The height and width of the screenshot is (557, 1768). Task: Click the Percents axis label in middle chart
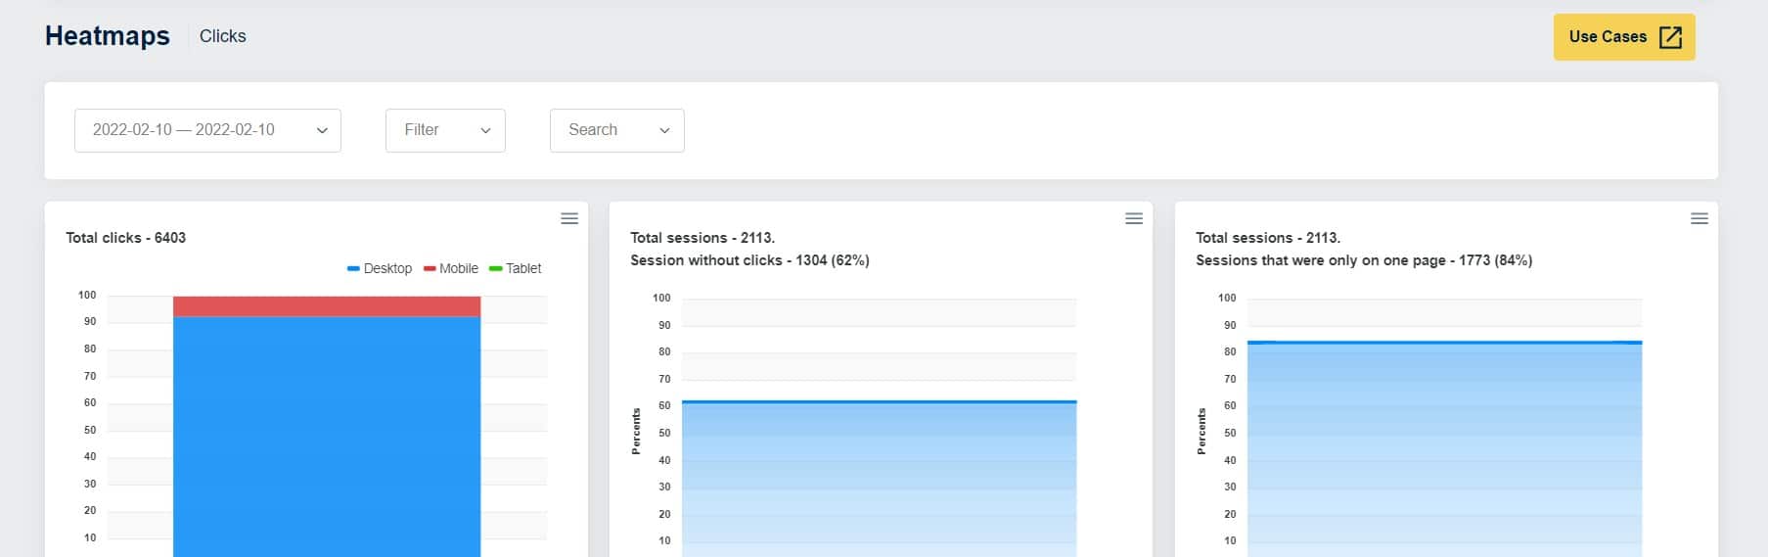tap(636, 431)
